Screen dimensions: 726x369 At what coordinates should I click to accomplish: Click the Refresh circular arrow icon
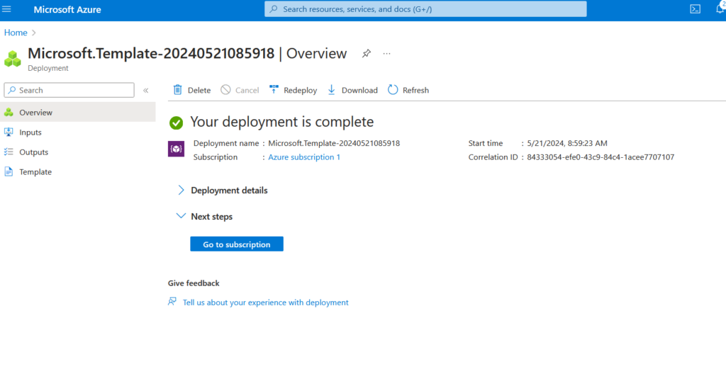(x=393, y=90)
